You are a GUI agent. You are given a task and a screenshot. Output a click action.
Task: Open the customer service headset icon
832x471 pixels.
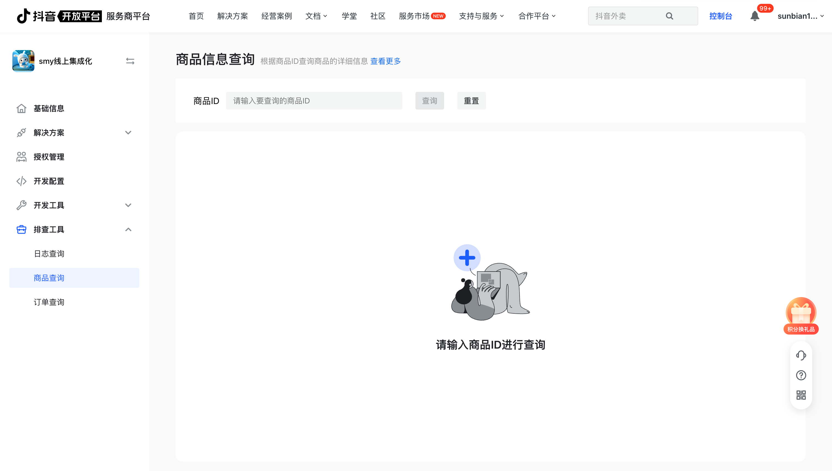pos(801,355)
